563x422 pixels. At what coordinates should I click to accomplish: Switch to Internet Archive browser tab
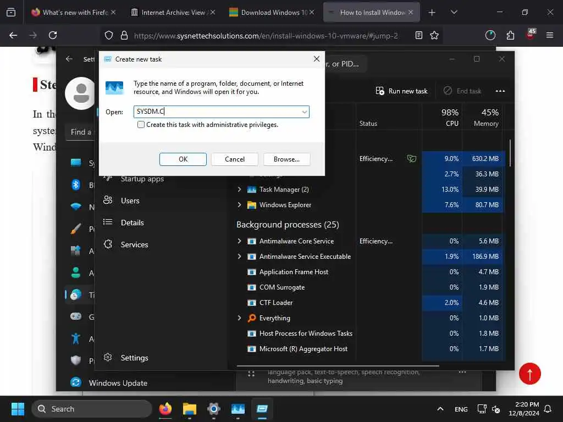point(173,12)
